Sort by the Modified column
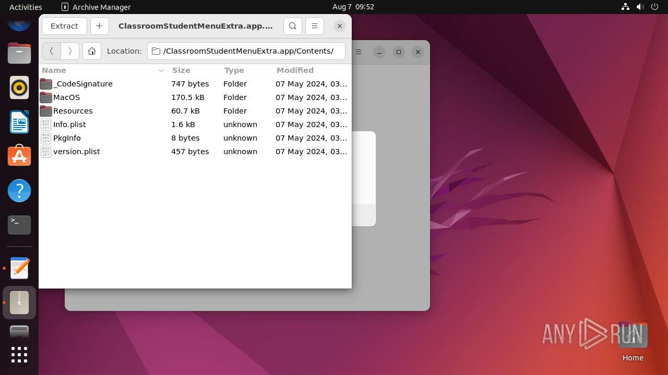 312,70
